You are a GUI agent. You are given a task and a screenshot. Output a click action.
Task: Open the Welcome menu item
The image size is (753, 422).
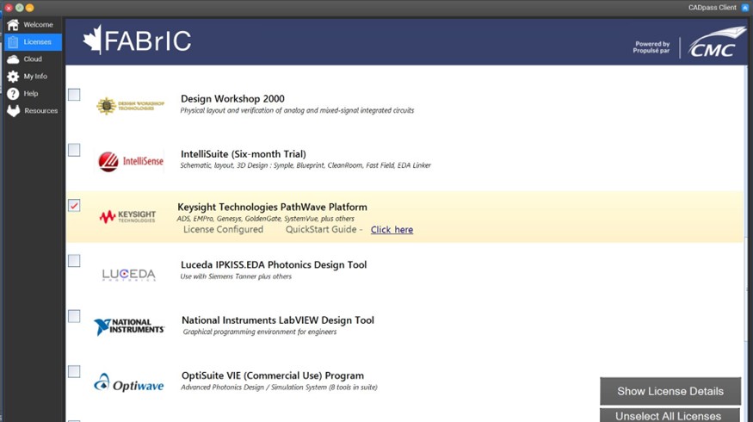(x=34, y=24)
